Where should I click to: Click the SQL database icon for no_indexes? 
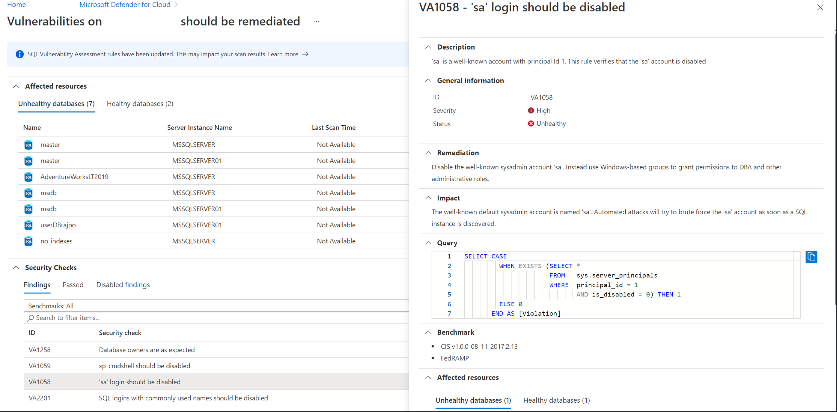point(28,241)
